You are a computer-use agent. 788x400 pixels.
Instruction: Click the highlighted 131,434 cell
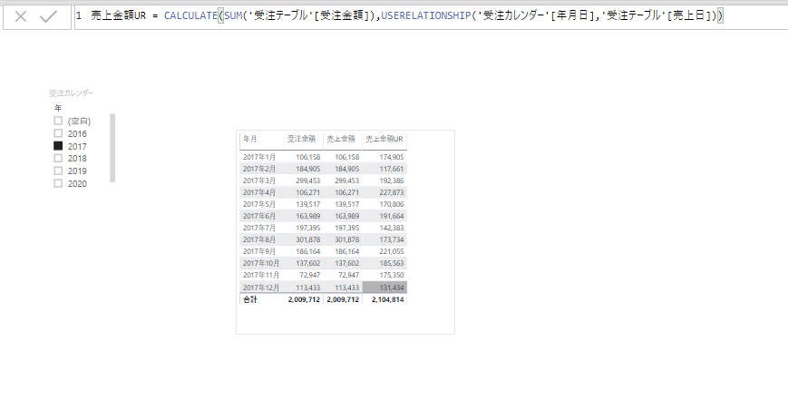384,288
